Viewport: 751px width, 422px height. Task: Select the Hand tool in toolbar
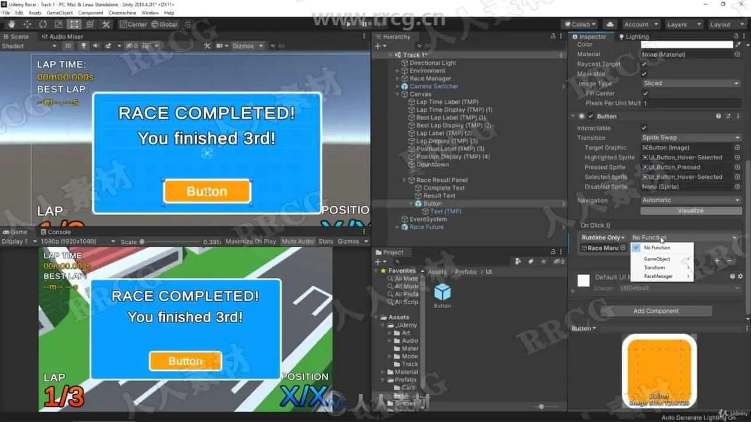12,24
